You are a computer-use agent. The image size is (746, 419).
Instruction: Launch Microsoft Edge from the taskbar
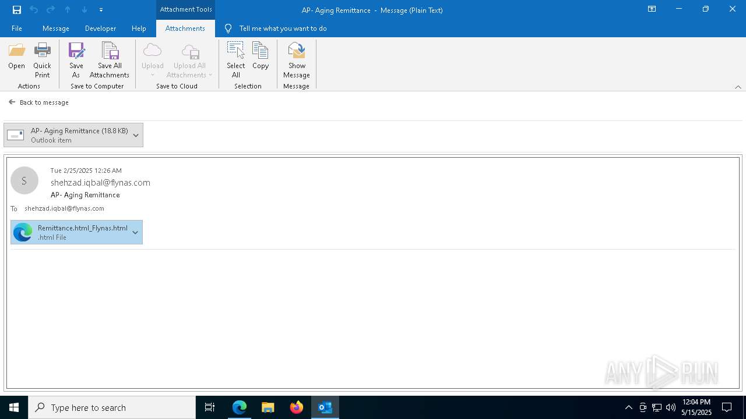click(x=240, y=407)
